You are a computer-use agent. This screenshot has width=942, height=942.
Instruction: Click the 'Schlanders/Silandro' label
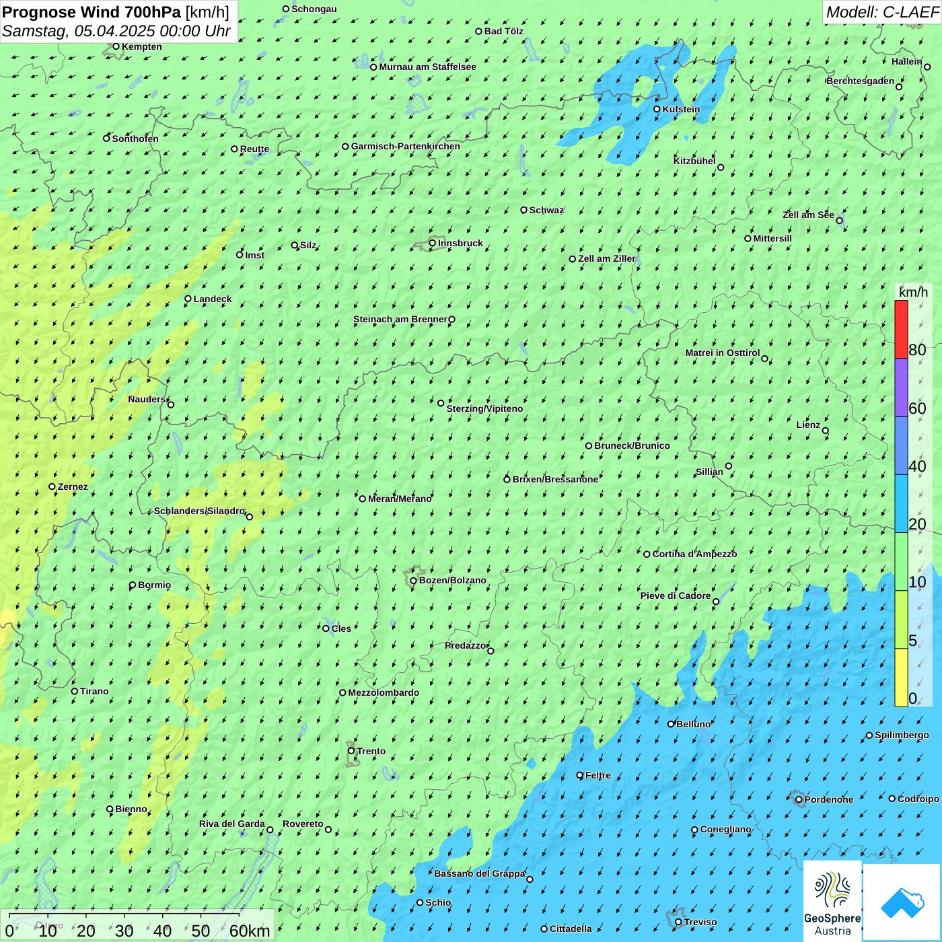coord(199,511)
